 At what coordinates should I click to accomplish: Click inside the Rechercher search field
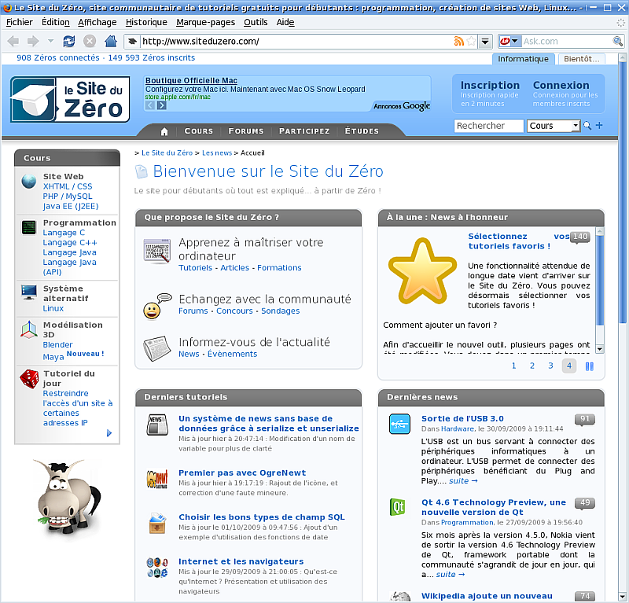(487, 126)
